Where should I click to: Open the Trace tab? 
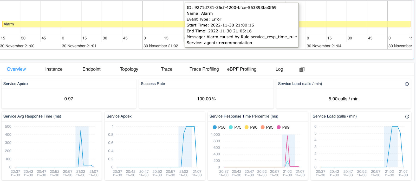166,69
